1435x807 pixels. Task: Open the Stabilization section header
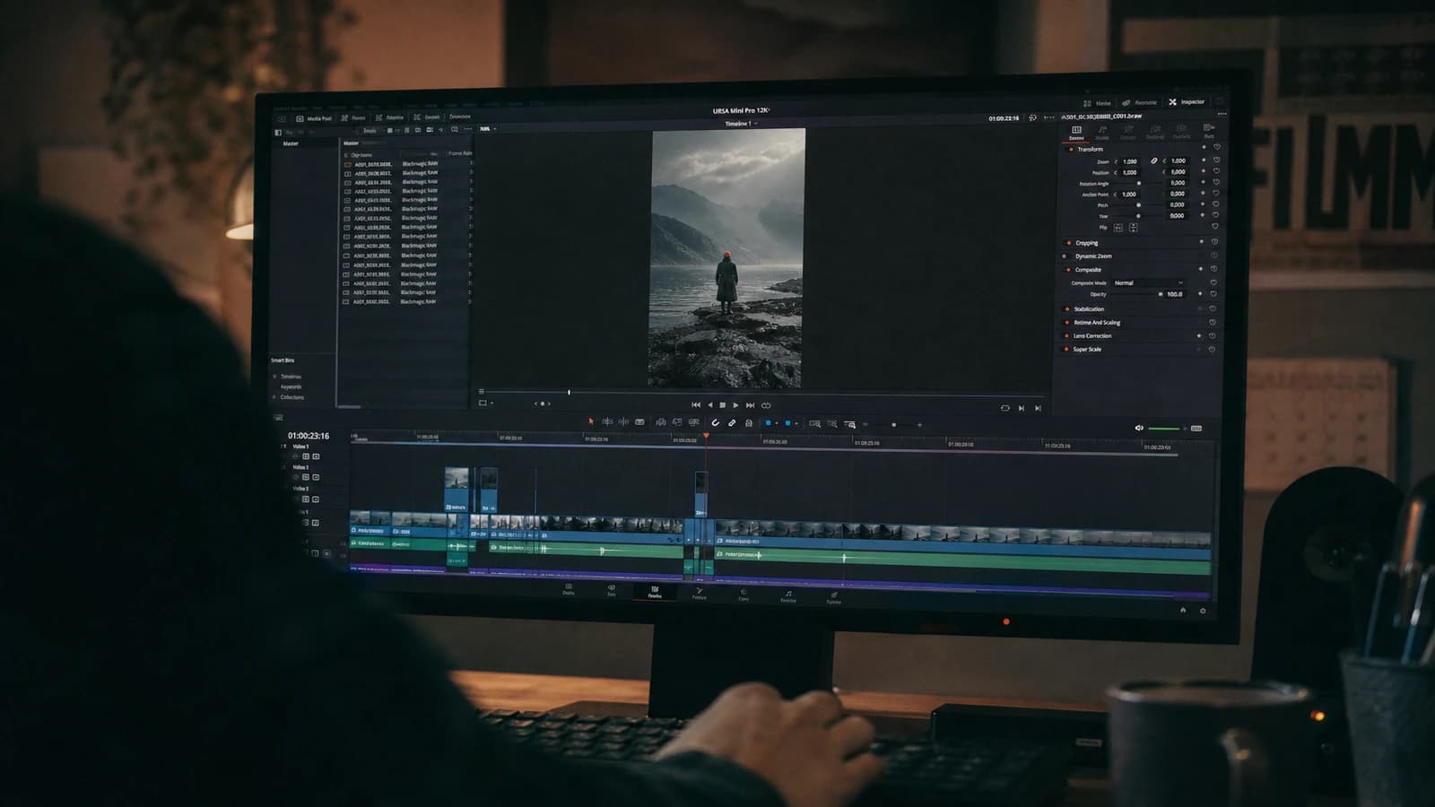1089,309
